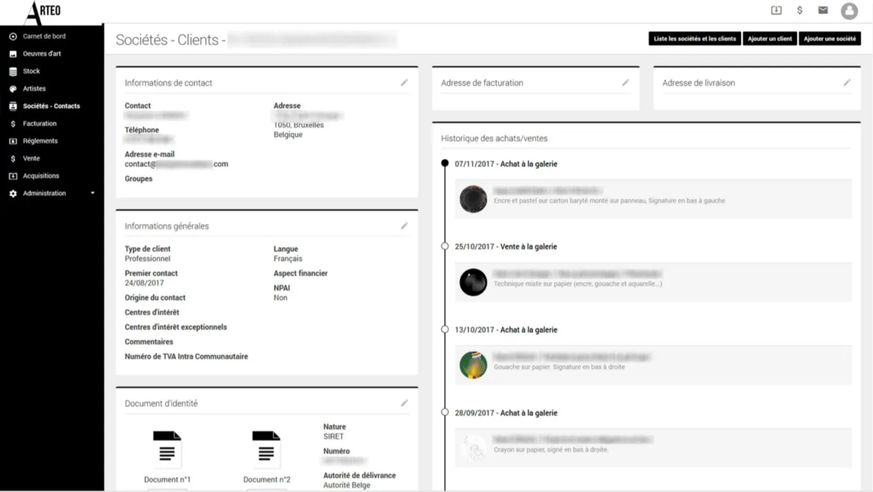The width and height of the screenshot is (873, 492).
Task: Click the Administration gear icon
Action: 13,193
